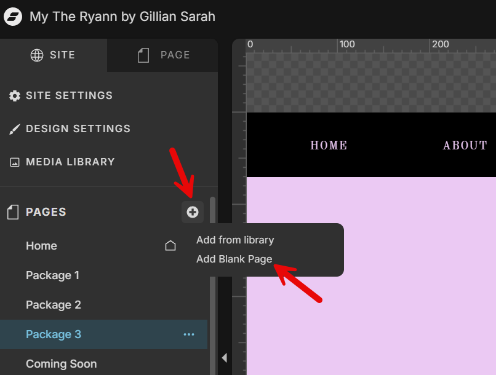Open Media Library image icon
The height and width of the screenshot is (375, 496).
tap(14, 162)
